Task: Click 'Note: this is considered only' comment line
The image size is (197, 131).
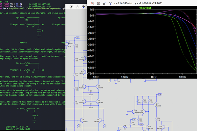Action: [33, 90]
